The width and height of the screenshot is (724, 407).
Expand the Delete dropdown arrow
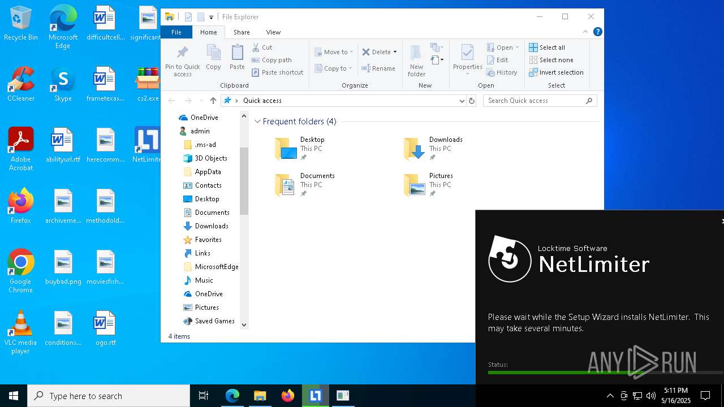click(395, 52)
